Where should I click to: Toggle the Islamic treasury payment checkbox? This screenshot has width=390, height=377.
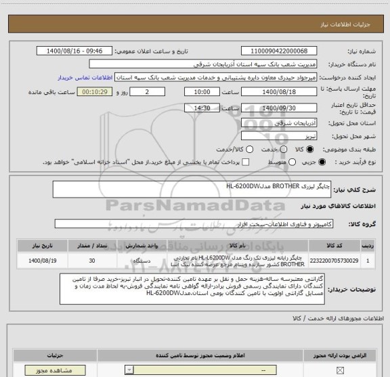[x=246, y=162]
